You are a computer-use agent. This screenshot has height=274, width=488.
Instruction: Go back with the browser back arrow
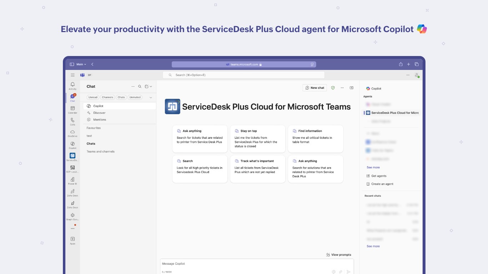click(92, 64)
